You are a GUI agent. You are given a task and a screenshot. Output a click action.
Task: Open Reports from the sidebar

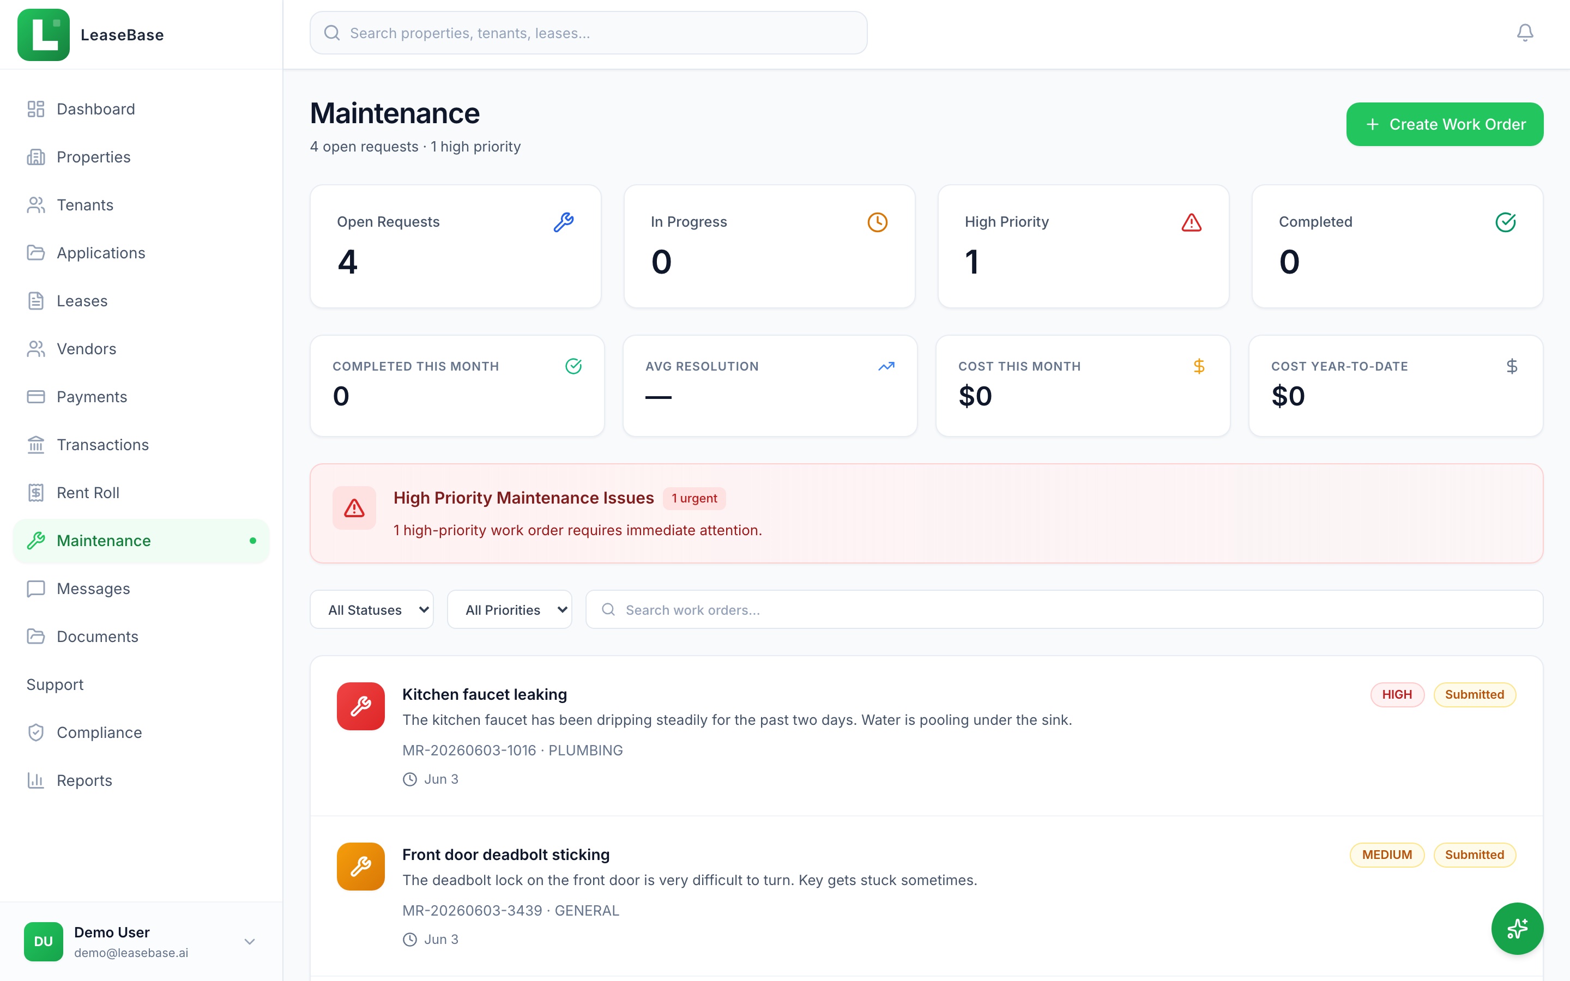click(141, 780)
